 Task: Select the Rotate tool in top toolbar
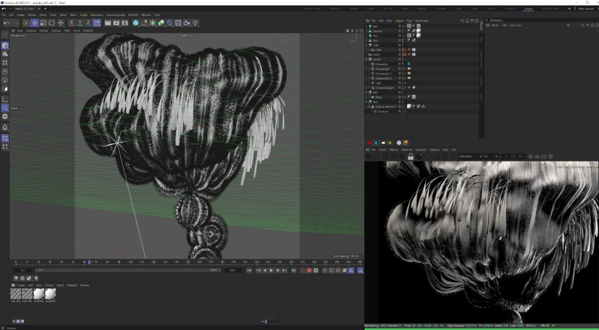pyautogui.click(x=51, y=23)
